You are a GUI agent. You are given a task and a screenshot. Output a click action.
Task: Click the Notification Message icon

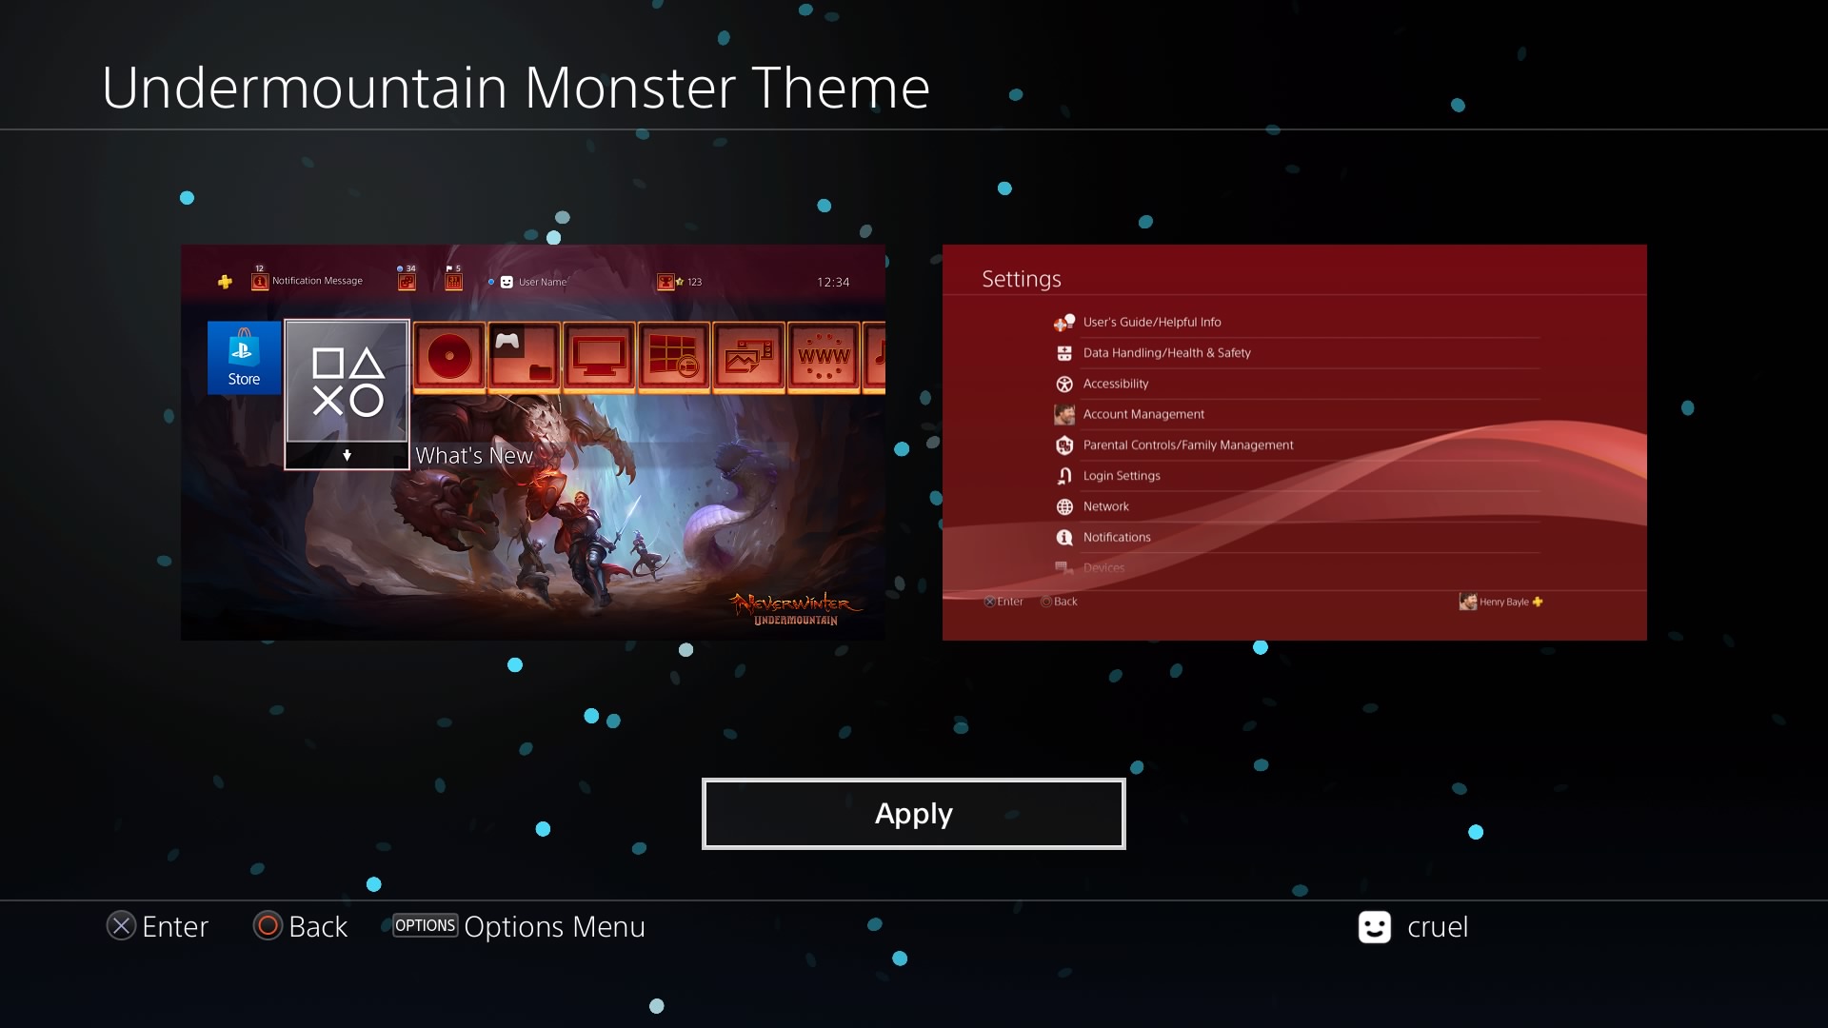(x=259, y=282)
